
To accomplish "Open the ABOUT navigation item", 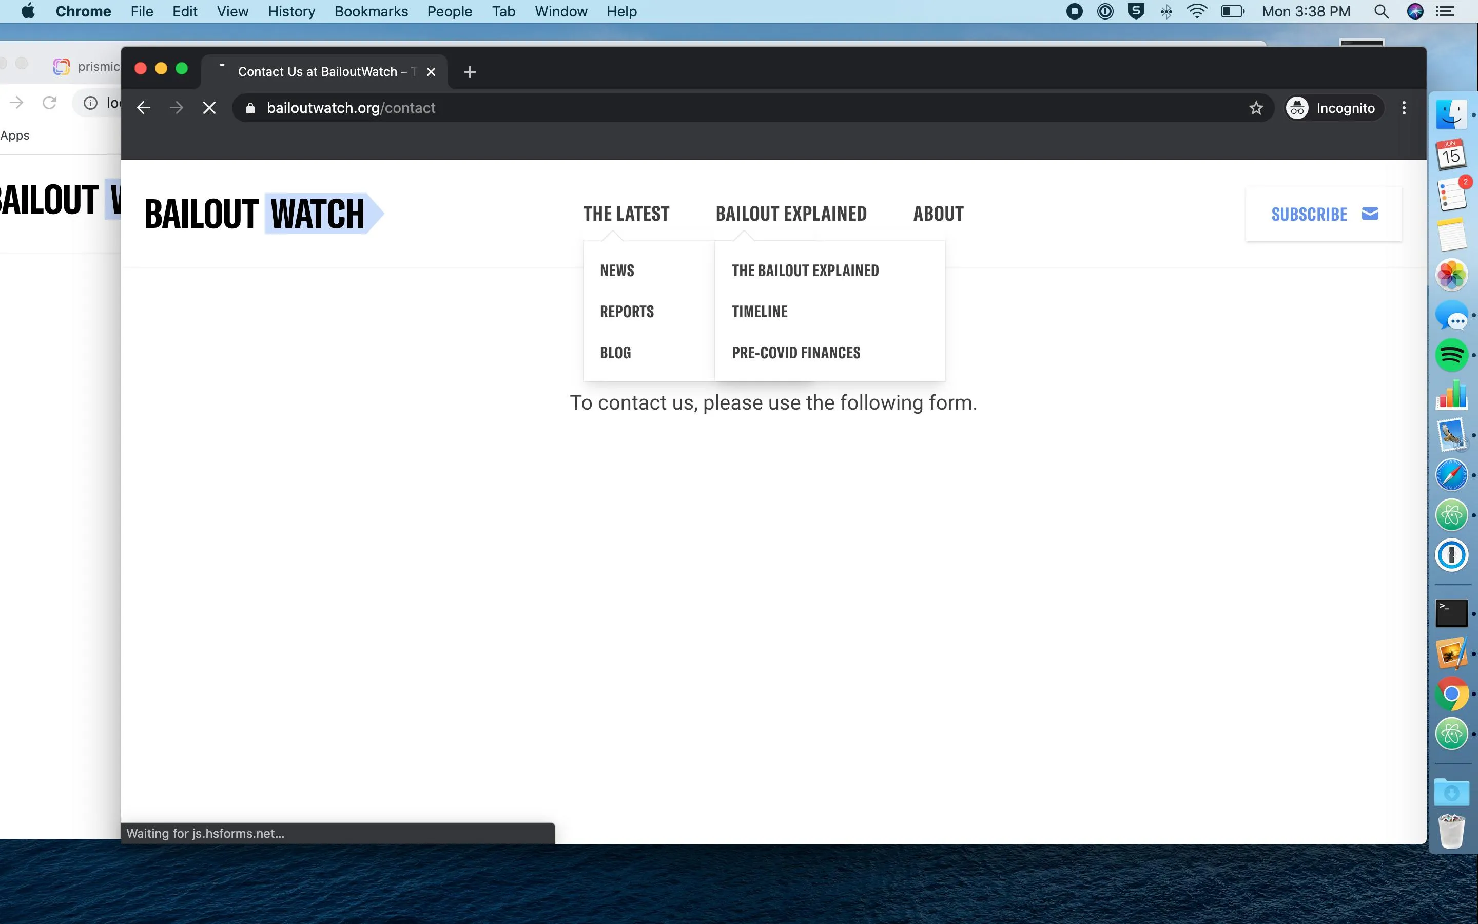I will (938, 214).
